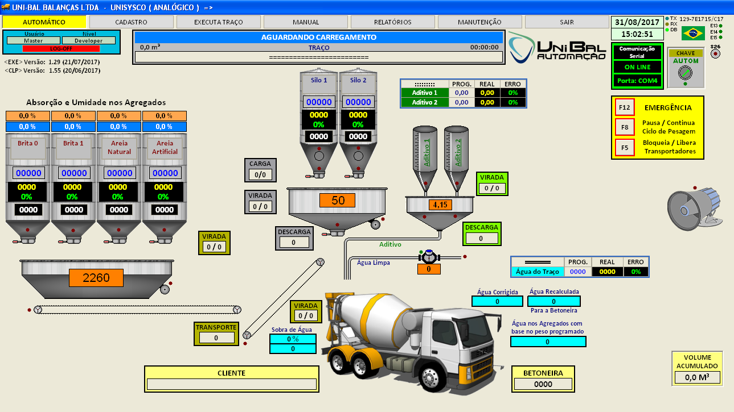
Task: Turn the CHAVE AUTOM selector switch
Action: click(x=685, y=73)
